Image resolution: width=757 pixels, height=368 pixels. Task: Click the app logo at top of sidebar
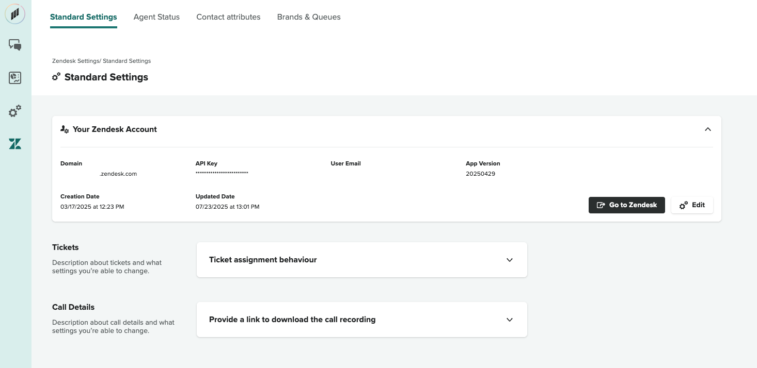[x=15, y=13]
